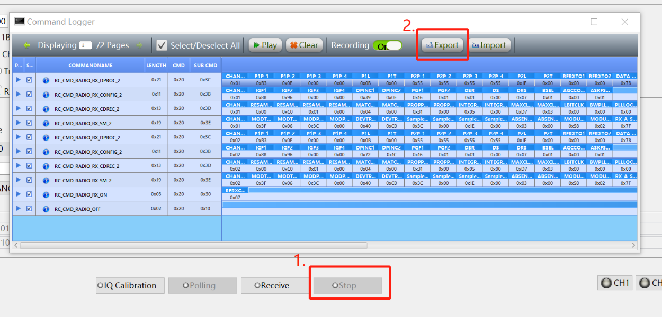The height and width of the screenshot is (317, 662).
Task: Go to the previous page using the left arrow
Action: [x=26, y=45]
